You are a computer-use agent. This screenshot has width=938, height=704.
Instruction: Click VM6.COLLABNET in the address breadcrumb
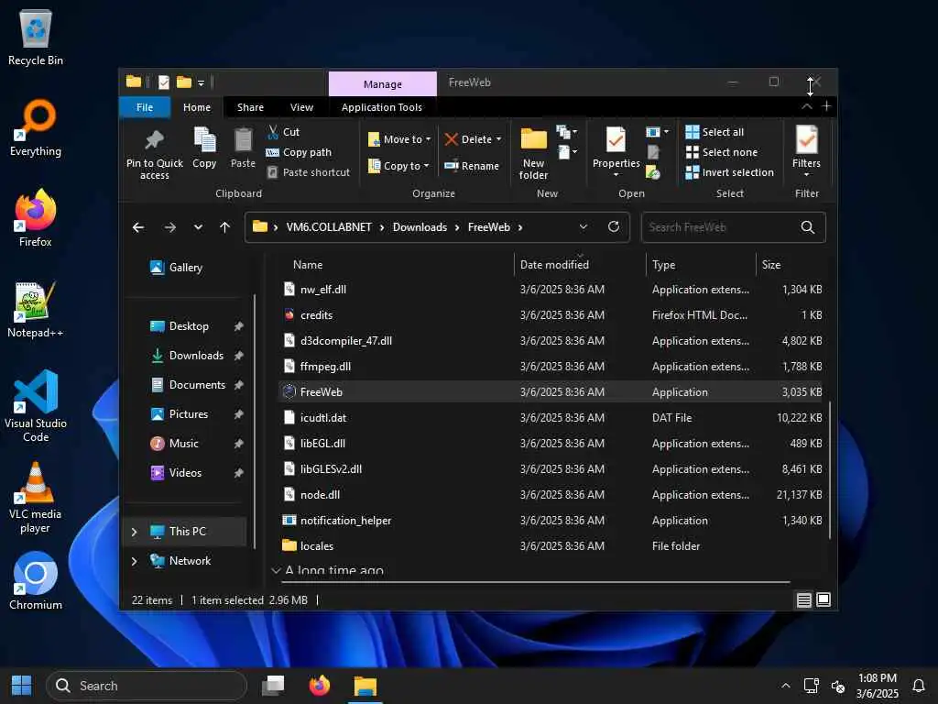[x=329, y=227]
